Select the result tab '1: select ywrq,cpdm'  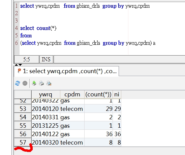tap(66, 71)
